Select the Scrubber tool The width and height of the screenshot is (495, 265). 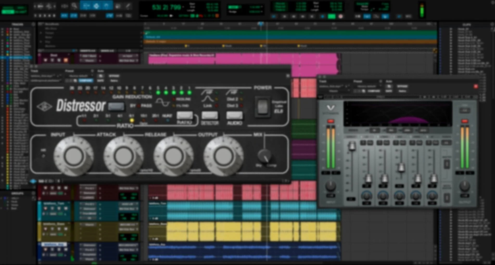[x=118, y=6]
